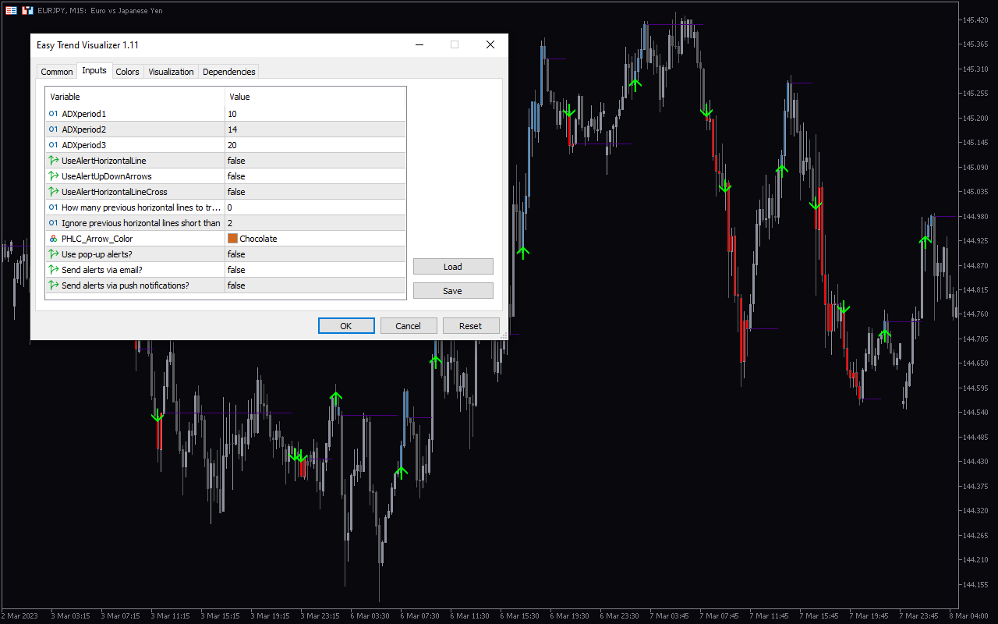The width and height of the screenshot is (998, 624).
Task: Click the ADXperiod3 integer type icon
Action: (x=54, y=145)
